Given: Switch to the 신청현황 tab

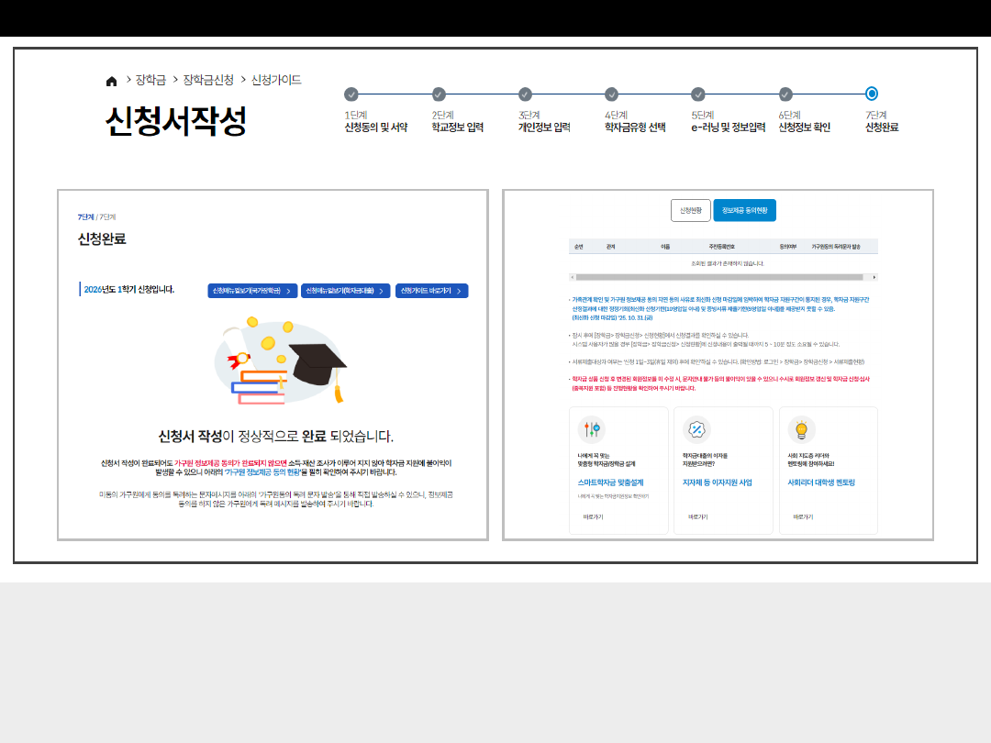Looking at the screenshot, I should pos(691,210).
